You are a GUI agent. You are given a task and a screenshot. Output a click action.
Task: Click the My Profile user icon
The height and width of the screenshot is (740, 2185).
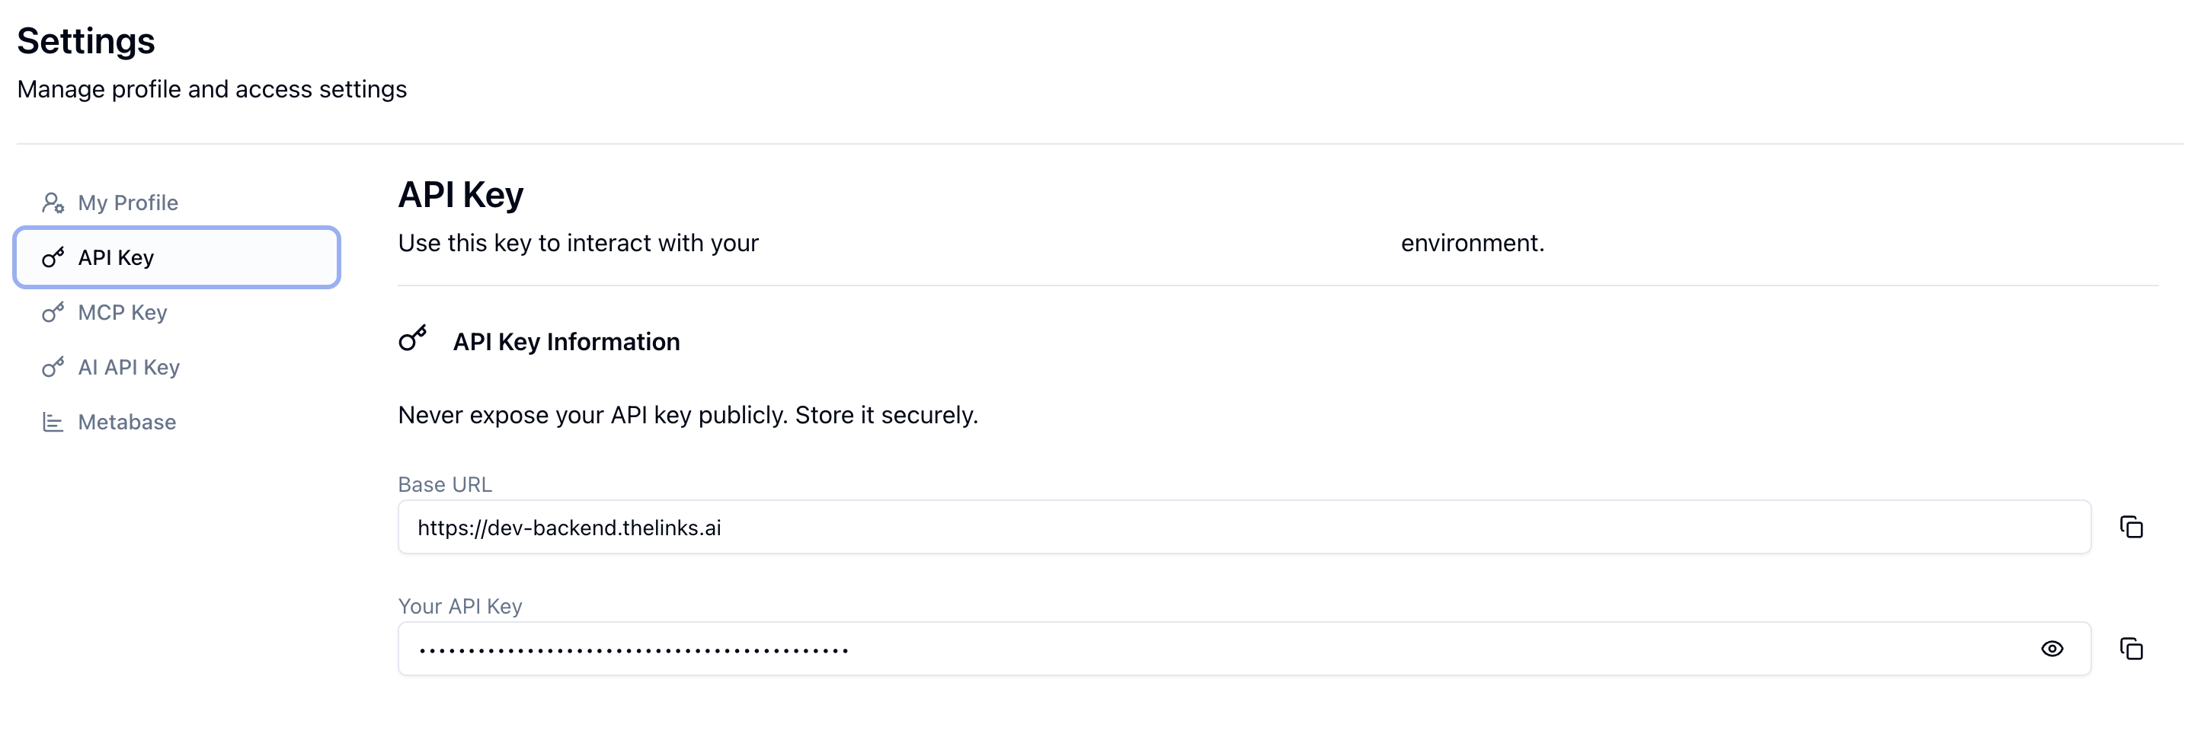(x=53, y=203)
